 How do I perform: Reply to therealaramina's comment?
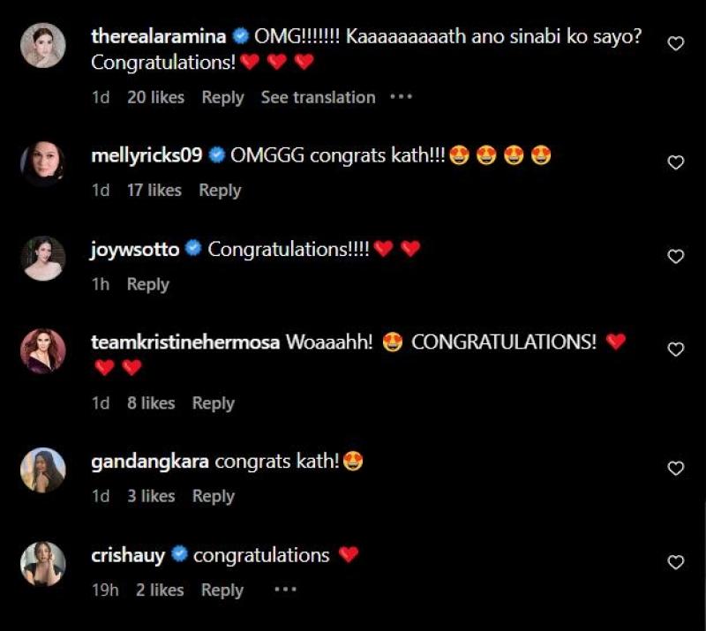click(x=222, y=98)
